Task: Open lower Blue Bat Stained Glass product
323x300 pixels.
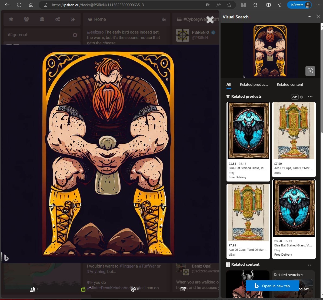Action: coord(294,219)
